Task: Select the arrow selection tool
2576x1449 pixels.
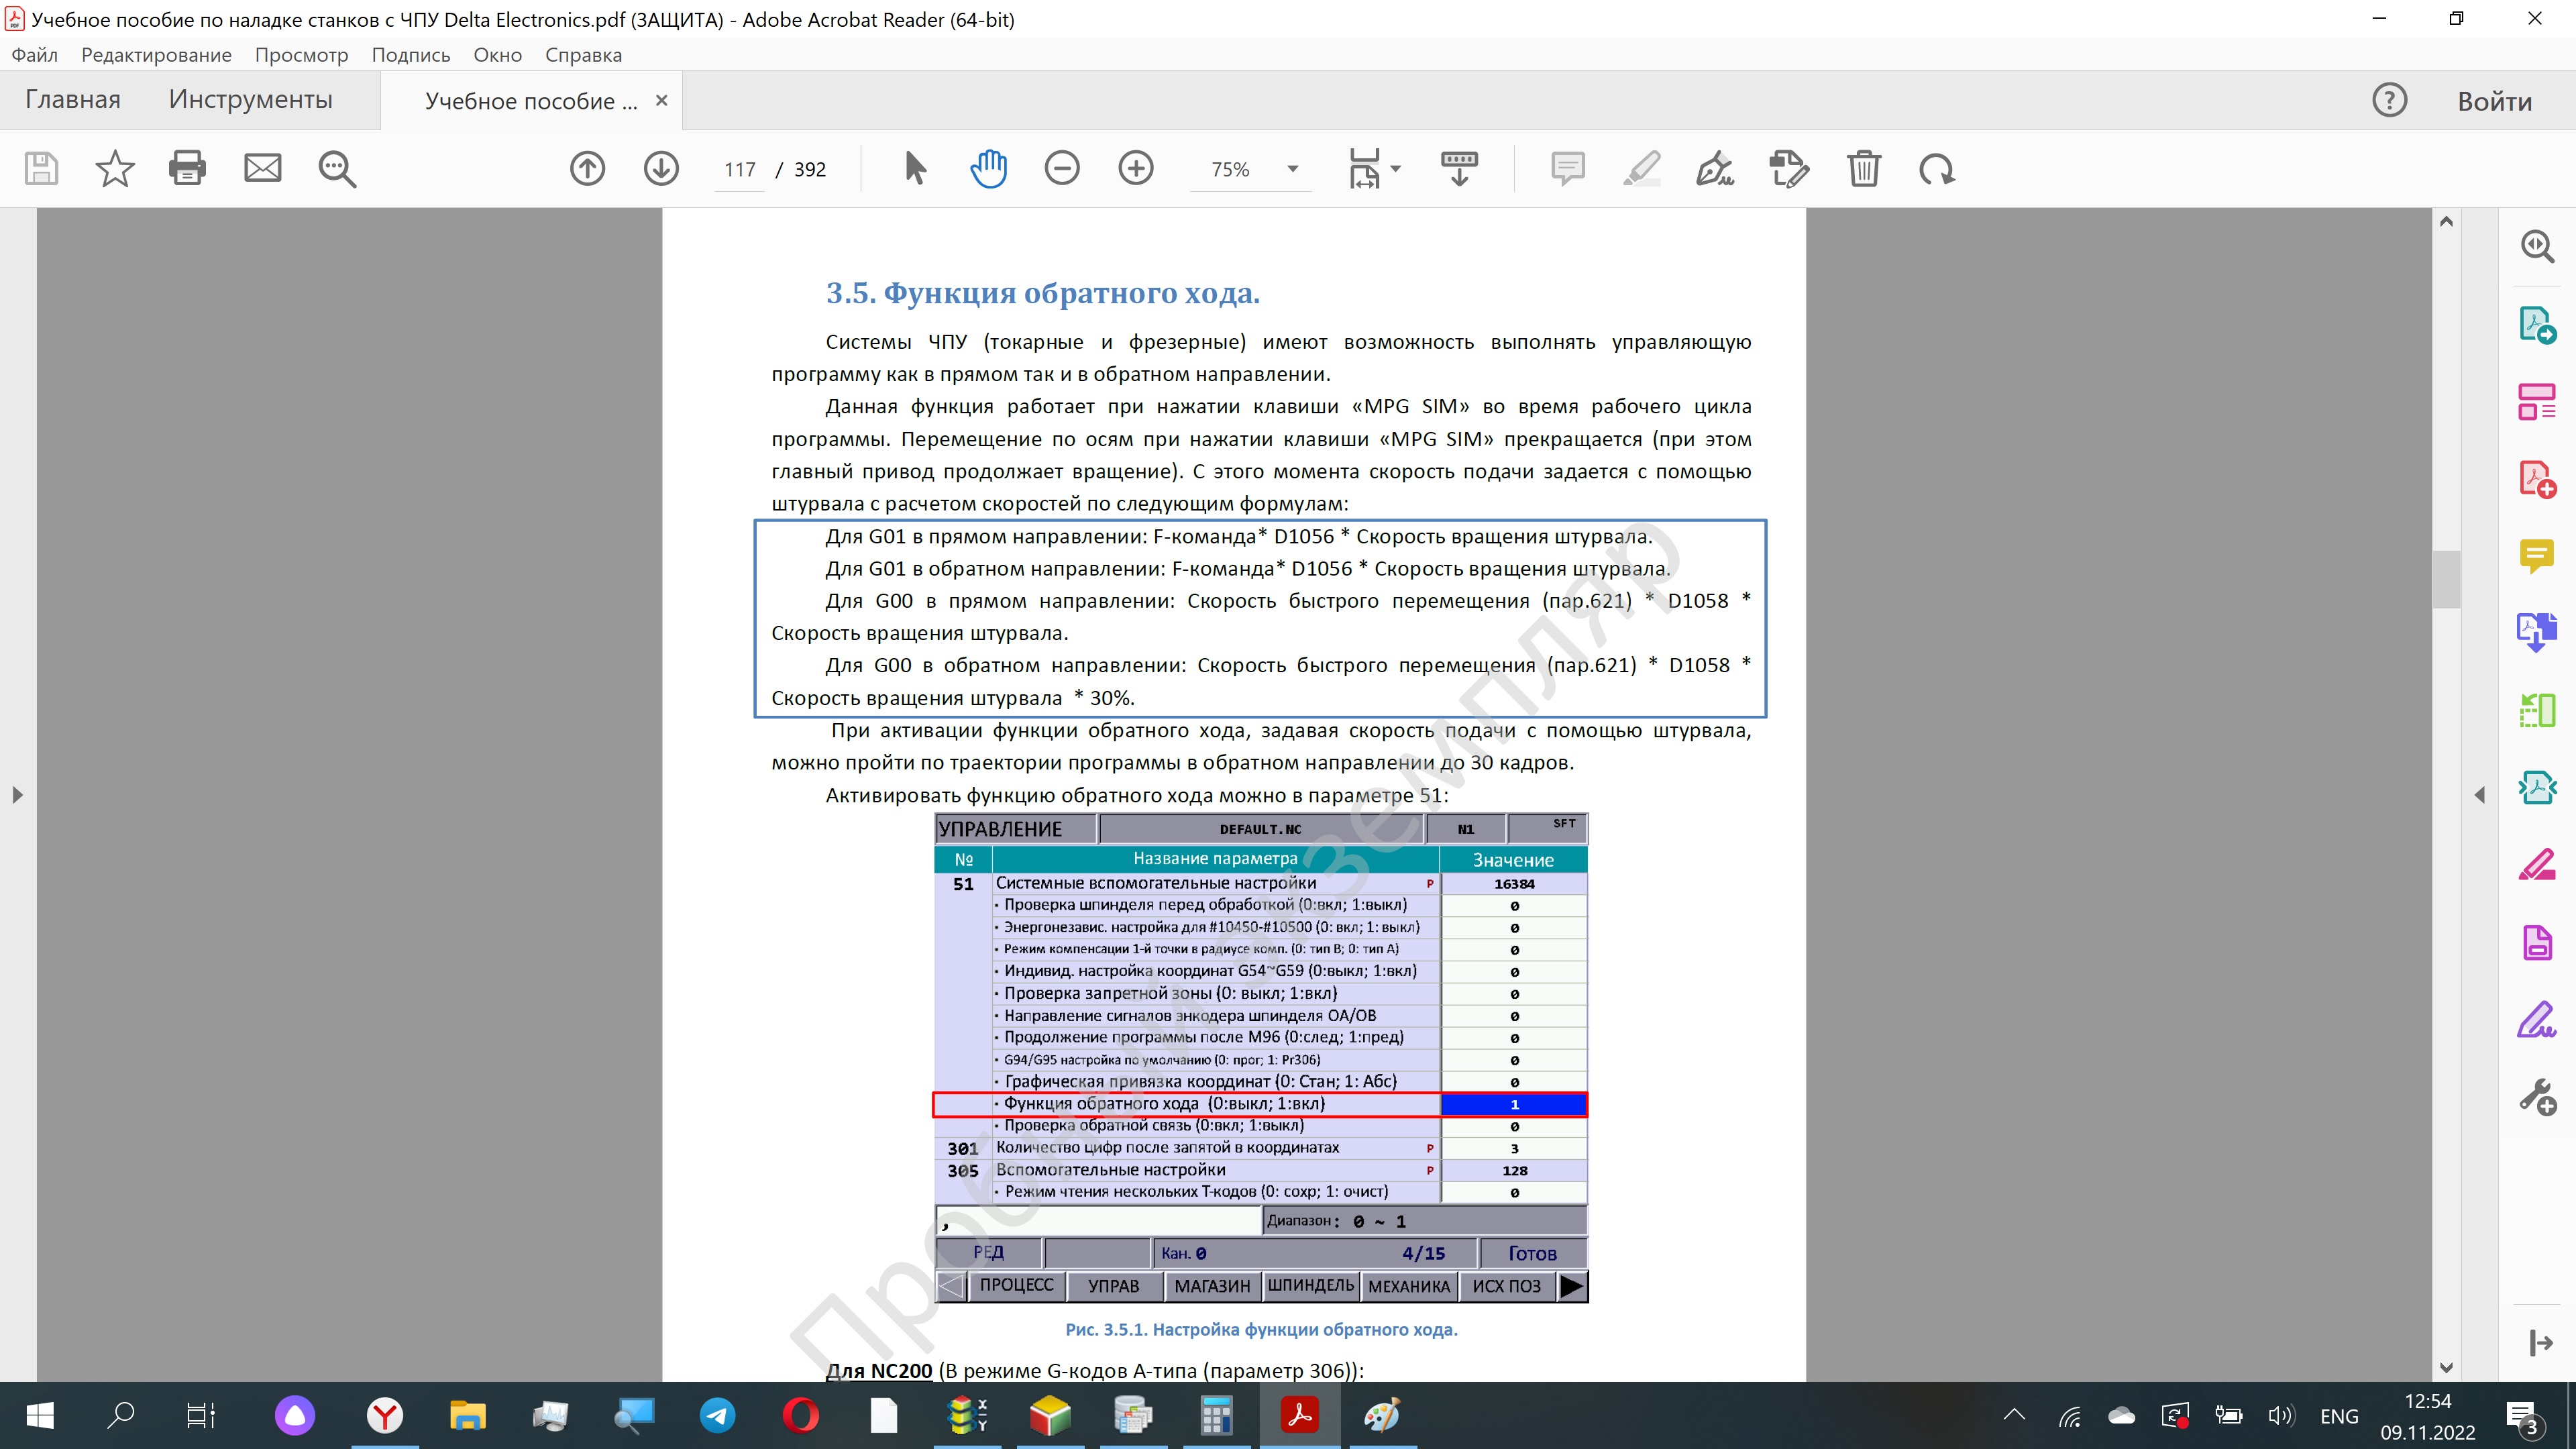Action: (x=914, y=168)
